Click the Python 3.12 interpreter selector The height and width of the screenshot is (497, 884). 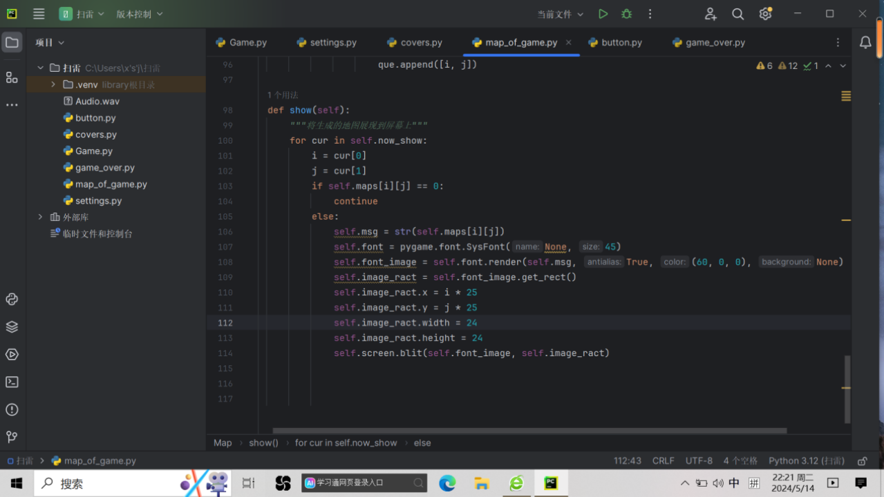(x=806, y=461)
